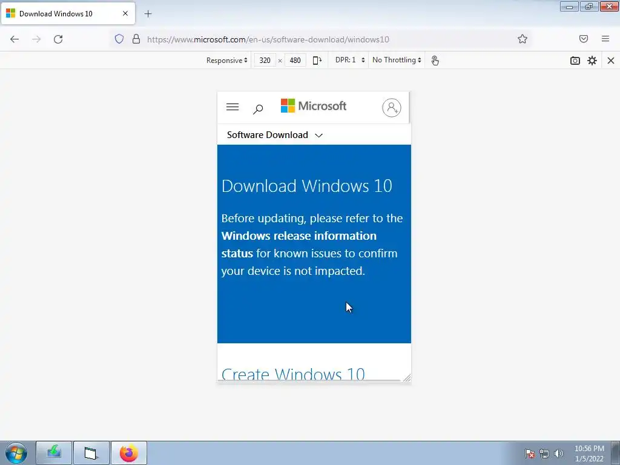
Task: Click the viewport vertical scrollbar
Action: tap(409, 108)
